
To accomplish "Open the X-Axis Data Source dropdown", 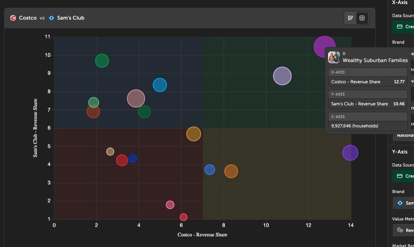I will [x=403, y=27].
